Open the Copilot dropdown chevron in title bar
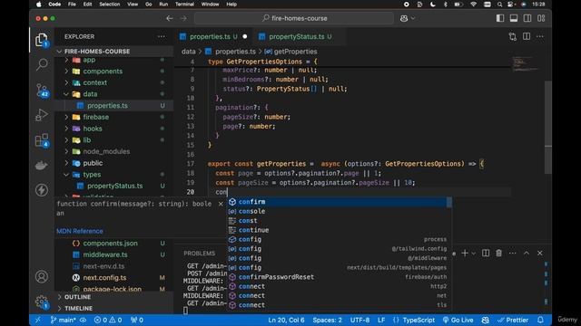581x326 pixels. coord(413,18)
